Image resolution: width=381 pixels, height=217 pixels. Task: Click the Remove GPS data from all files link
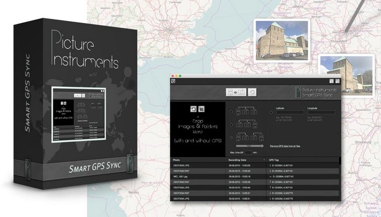(x=285, y=146)
